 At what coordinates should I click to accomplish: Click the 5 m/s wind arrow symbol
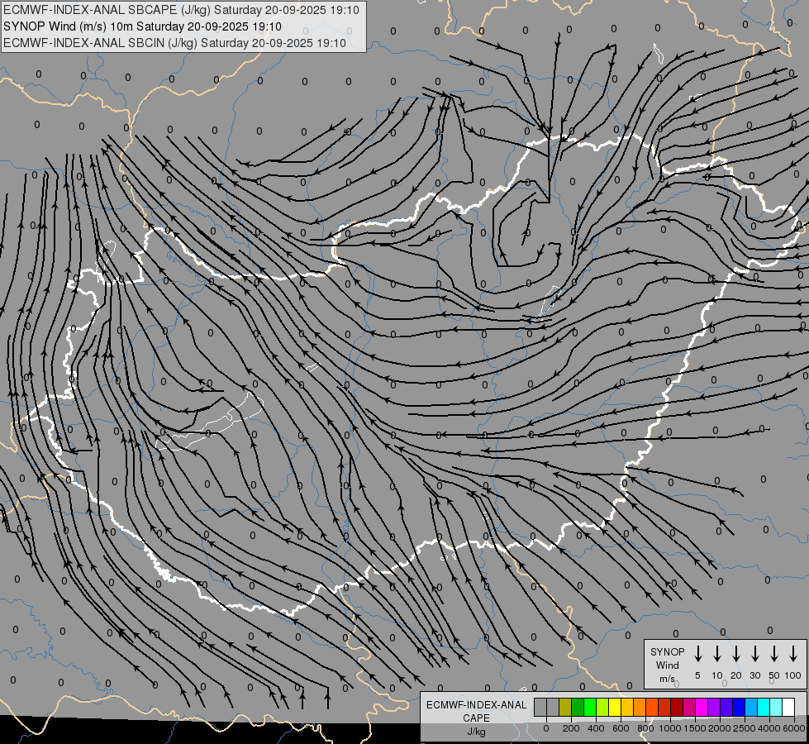click(697, 654)
